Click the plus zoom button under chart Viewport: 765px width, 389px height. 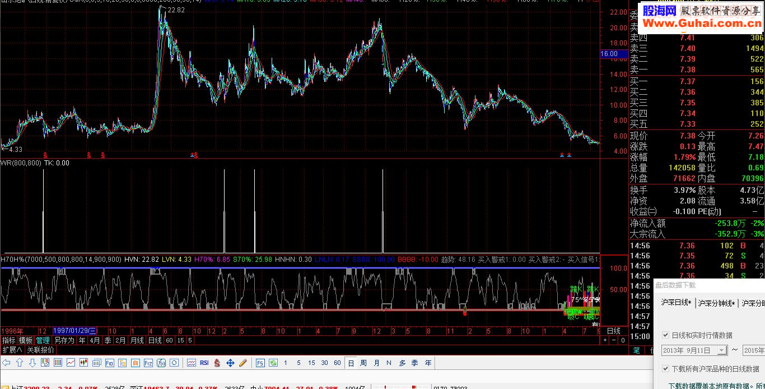[x=605, y=340]
